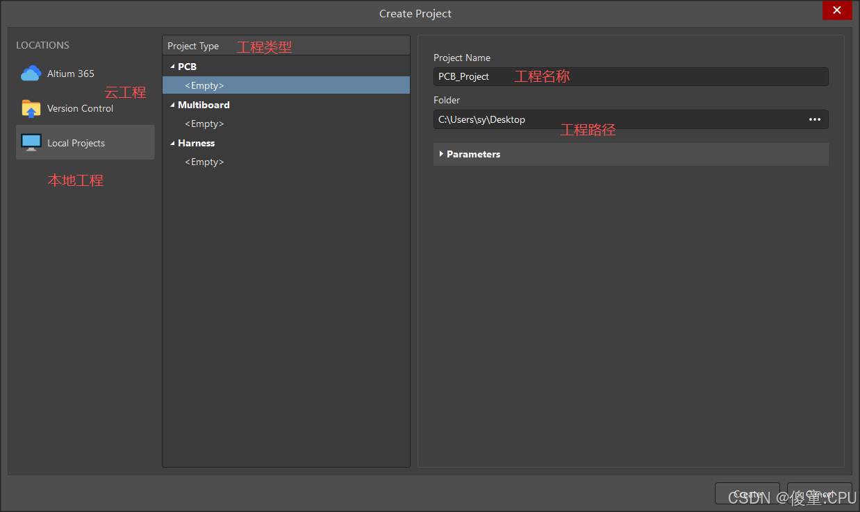This screenshot has height=512, width=860.
Task: Click the Cancel button
Action: [x=820, y=494]
